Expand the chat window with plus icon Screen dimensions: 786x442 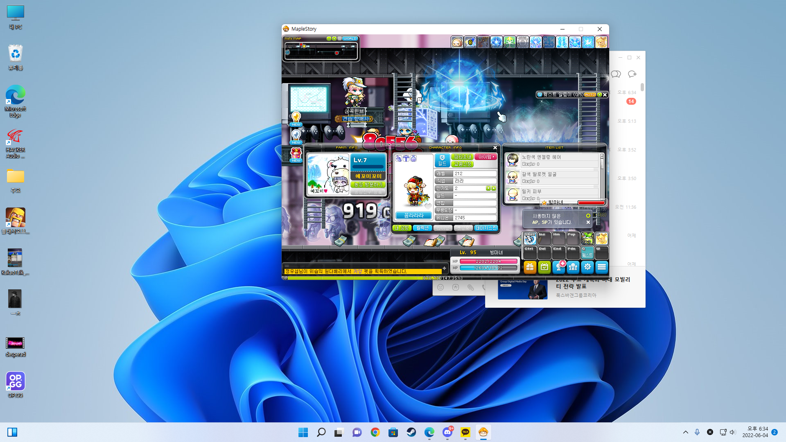(444, 268)
